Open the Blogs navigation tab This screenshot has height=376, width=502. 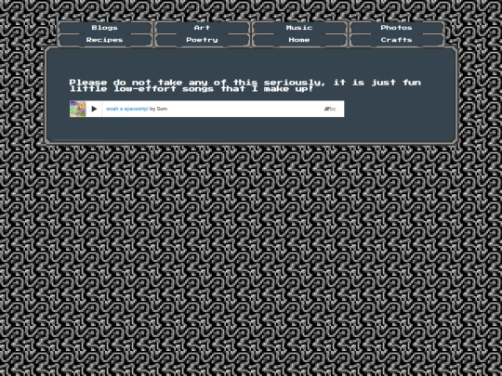pos(104,28)
